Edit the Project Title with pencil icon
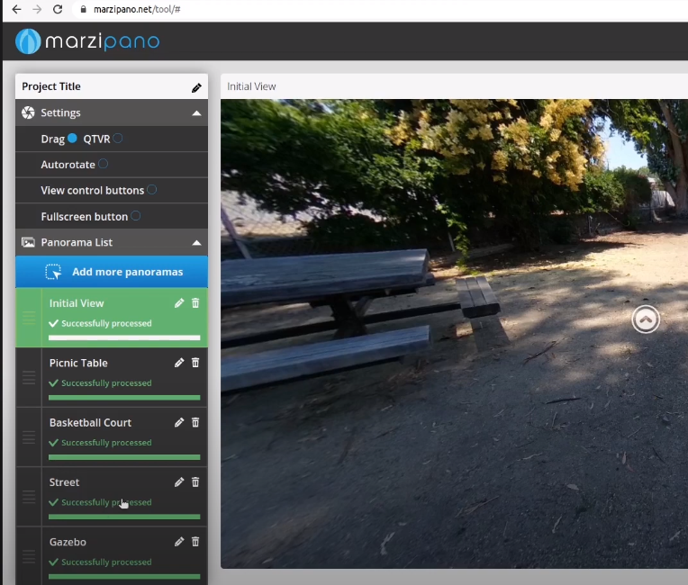The height and width of the screenshot is (585, 688). click(196, 87)
